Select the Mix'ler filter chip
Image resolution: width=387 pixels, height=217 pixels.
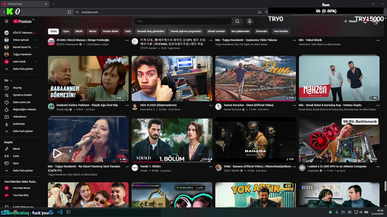tap(93, 31)
